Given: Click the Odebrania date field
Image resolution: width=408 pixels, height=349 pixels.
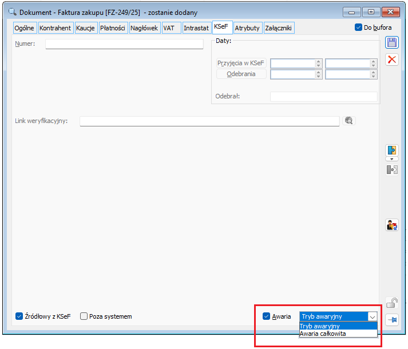Looking at the screenshot, I should 293,74.
